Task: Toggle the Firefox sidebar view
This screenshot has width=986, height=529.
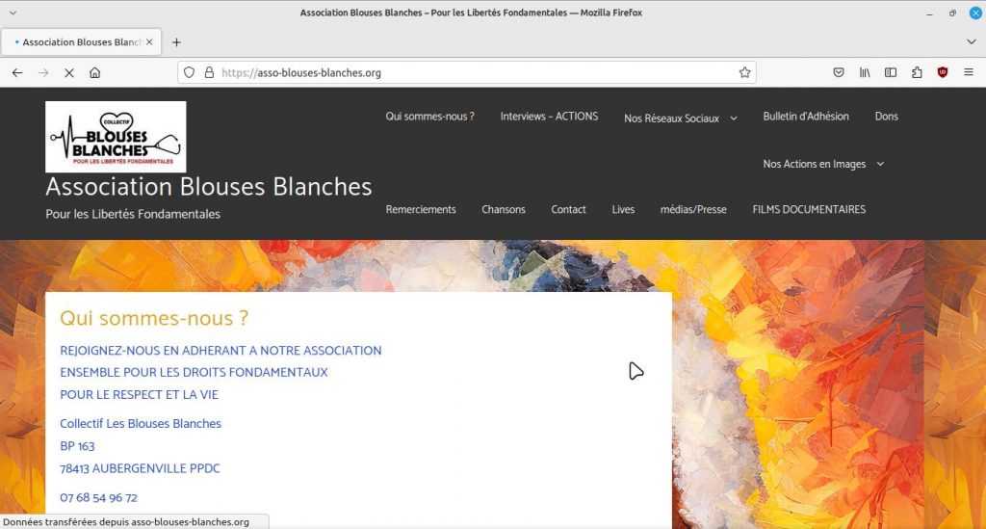Action: [x=891, y=72]
